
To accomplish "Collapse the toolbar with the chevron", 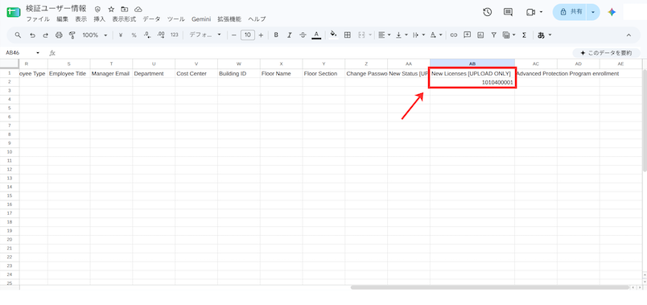I will (628, 35).
